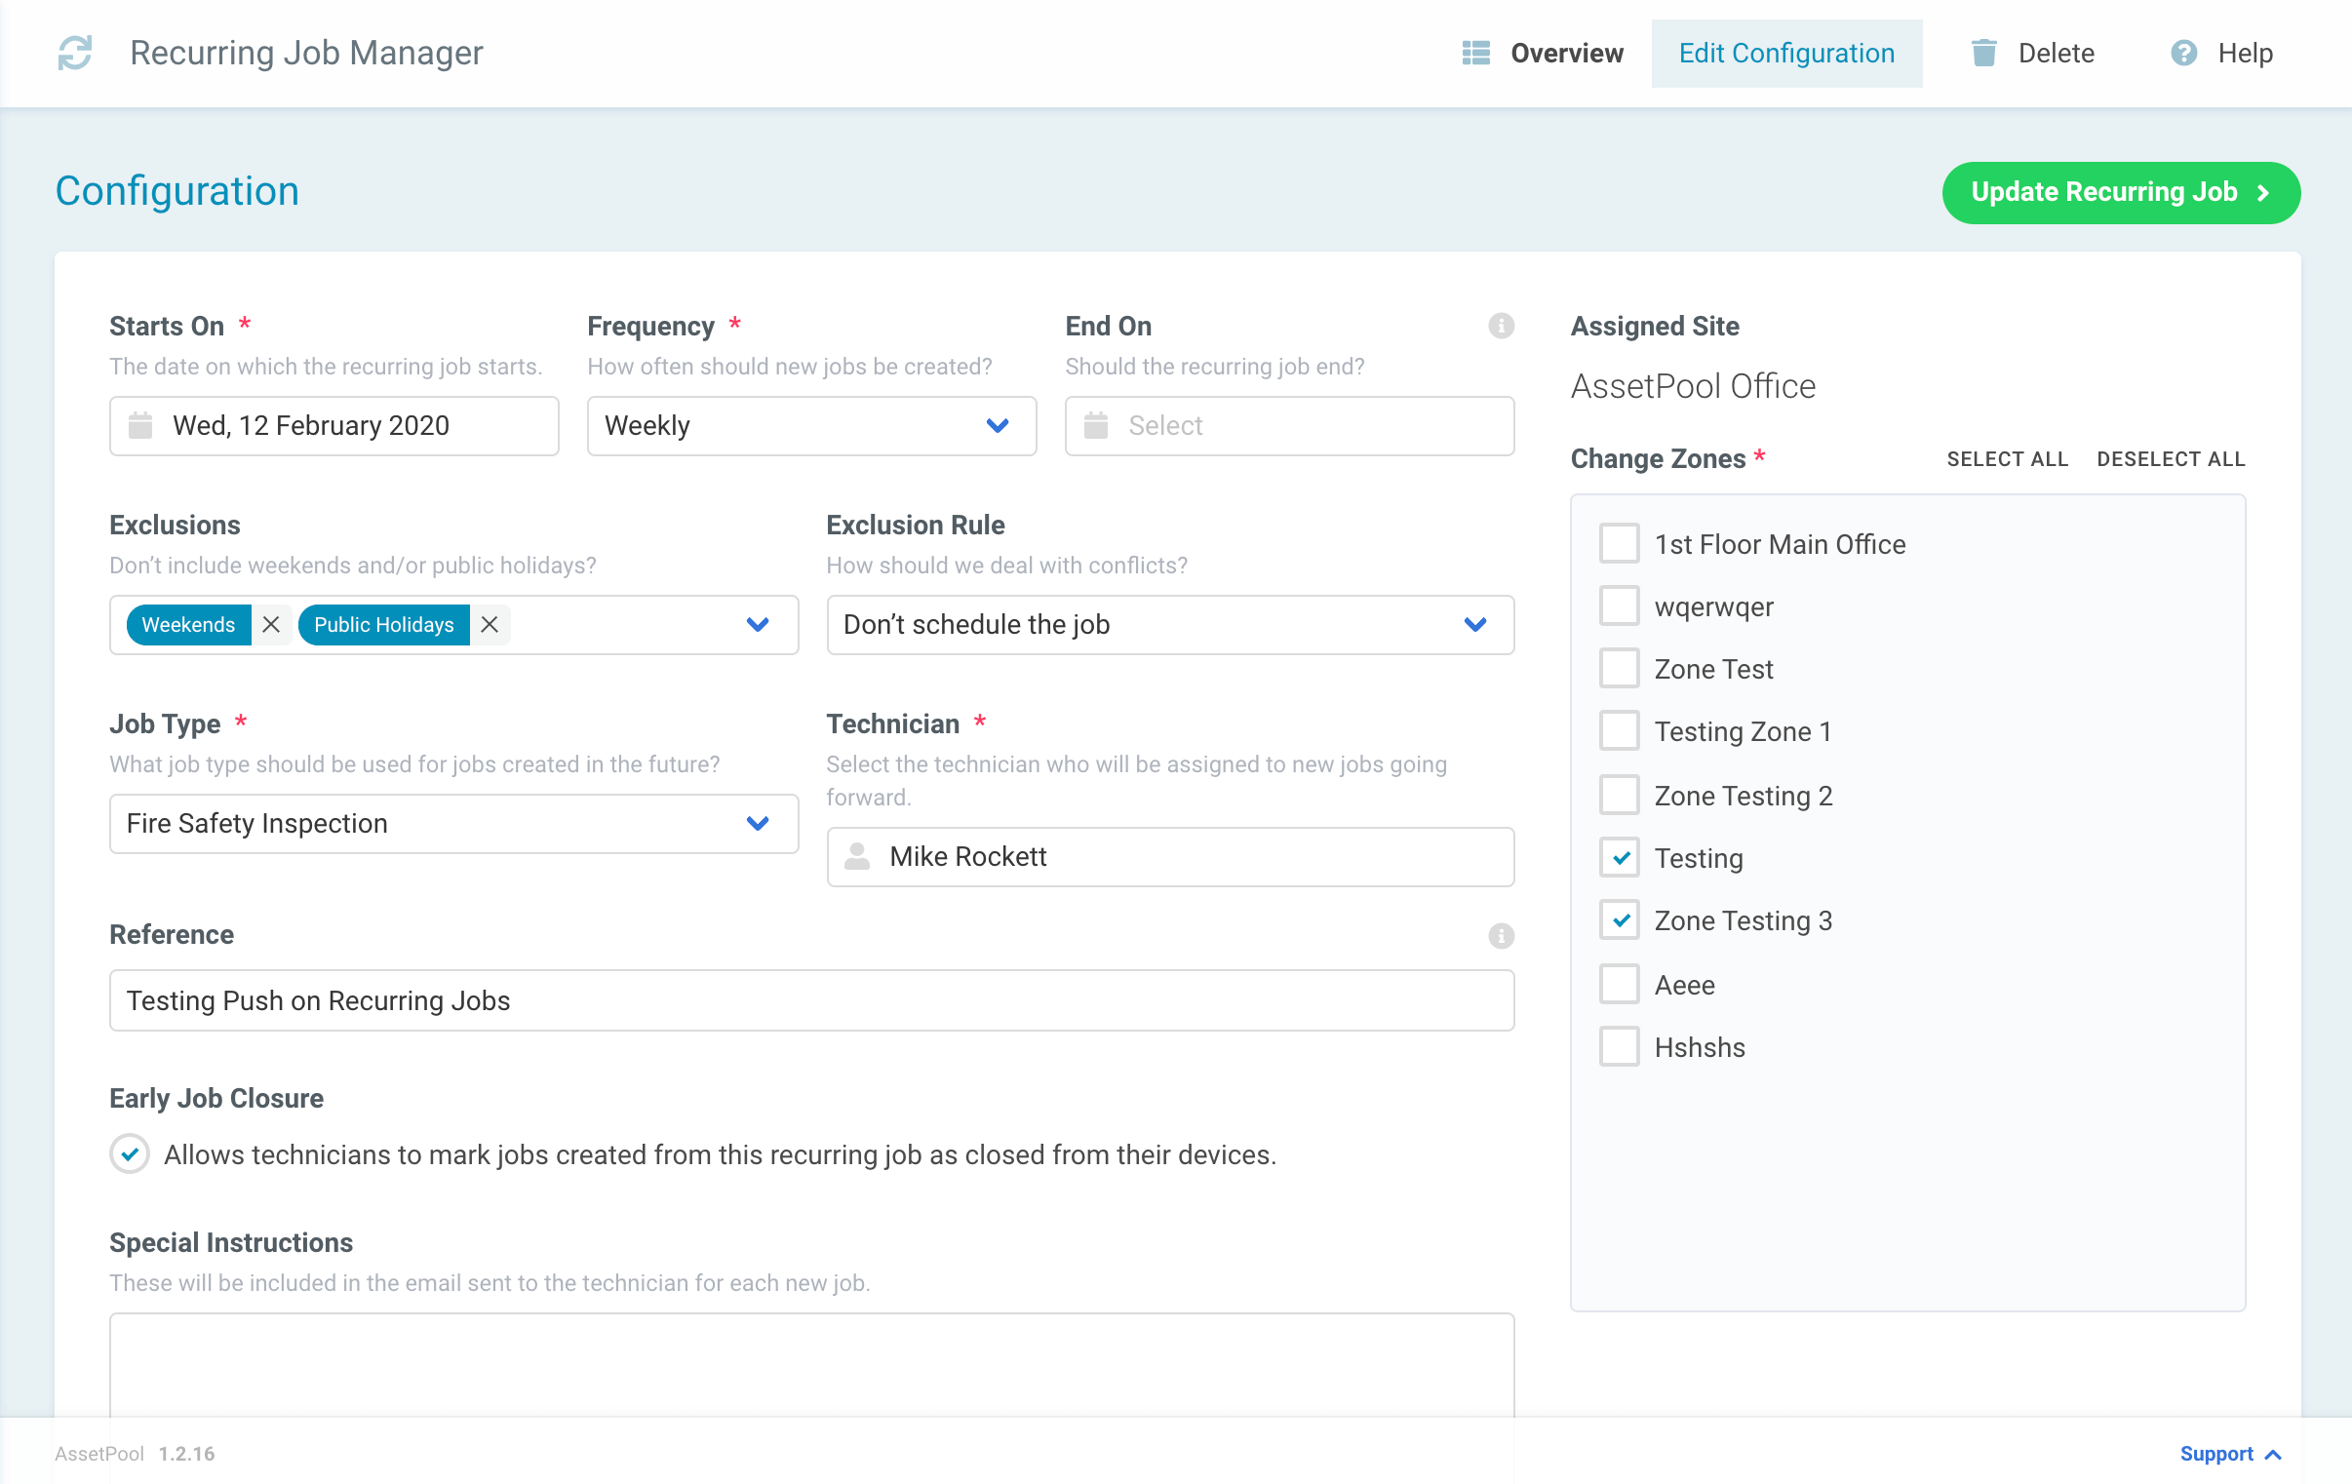
Task: Click the list icon next to Overview
Action: pyautogui.click(x=1475, y=53)
